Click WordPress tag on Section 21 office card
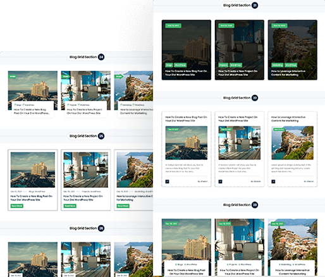Screen dimensions: 325x277 coord(236,65)
